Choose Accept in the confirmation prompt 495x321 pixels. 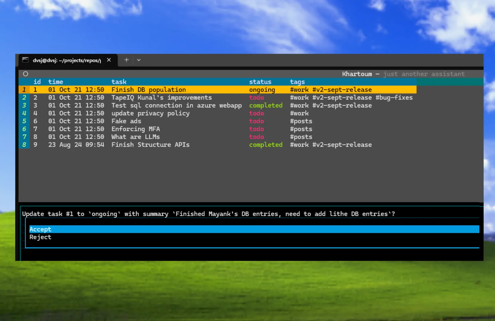pyautogui.click(x=254, y=229)
